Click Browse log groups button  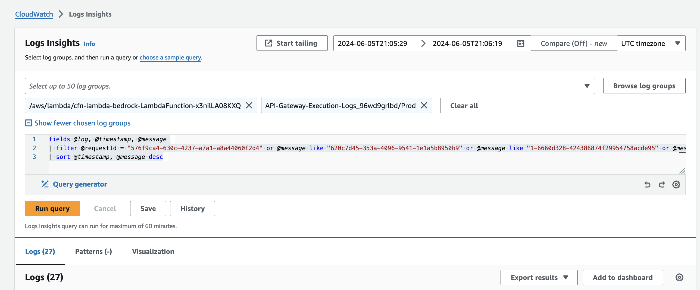pos(644,86)
